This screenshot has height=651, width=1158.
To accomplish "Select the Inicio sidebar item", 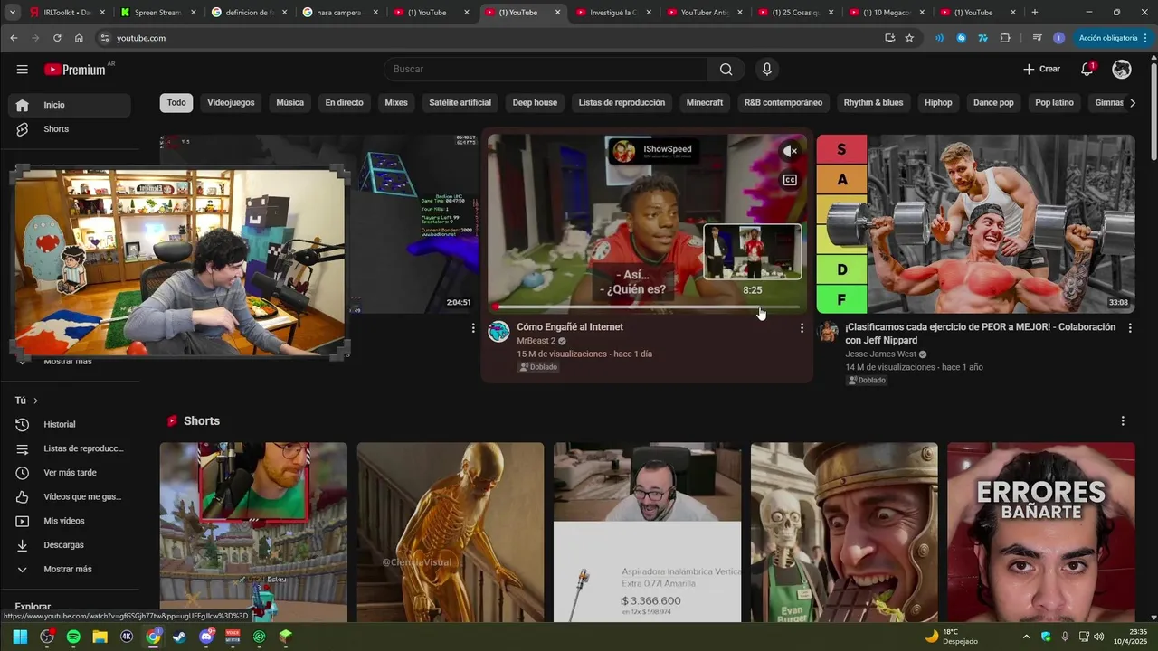I will coord(69,105).
